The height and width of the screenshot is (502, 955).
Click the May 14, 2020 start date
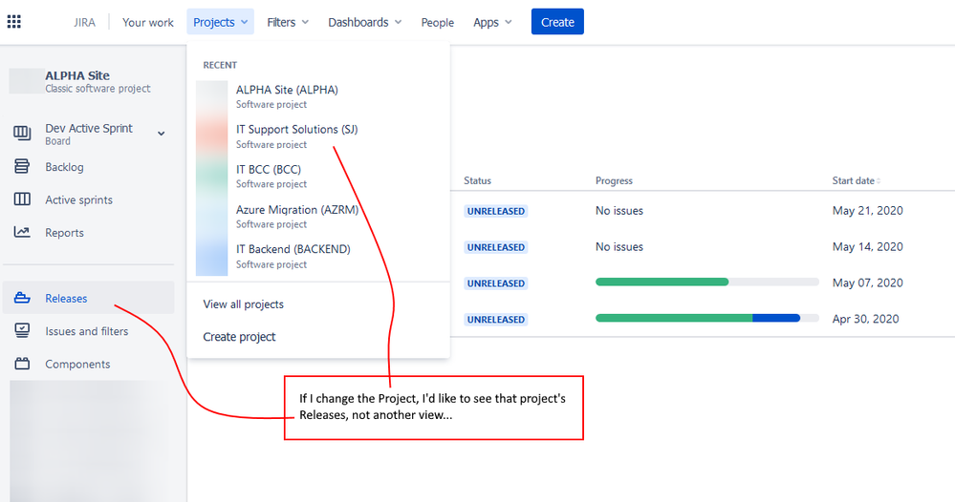click(x=867, y=247)
